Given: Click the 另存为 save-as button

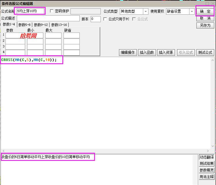Looking at the screenshot, I should [205, 25].
